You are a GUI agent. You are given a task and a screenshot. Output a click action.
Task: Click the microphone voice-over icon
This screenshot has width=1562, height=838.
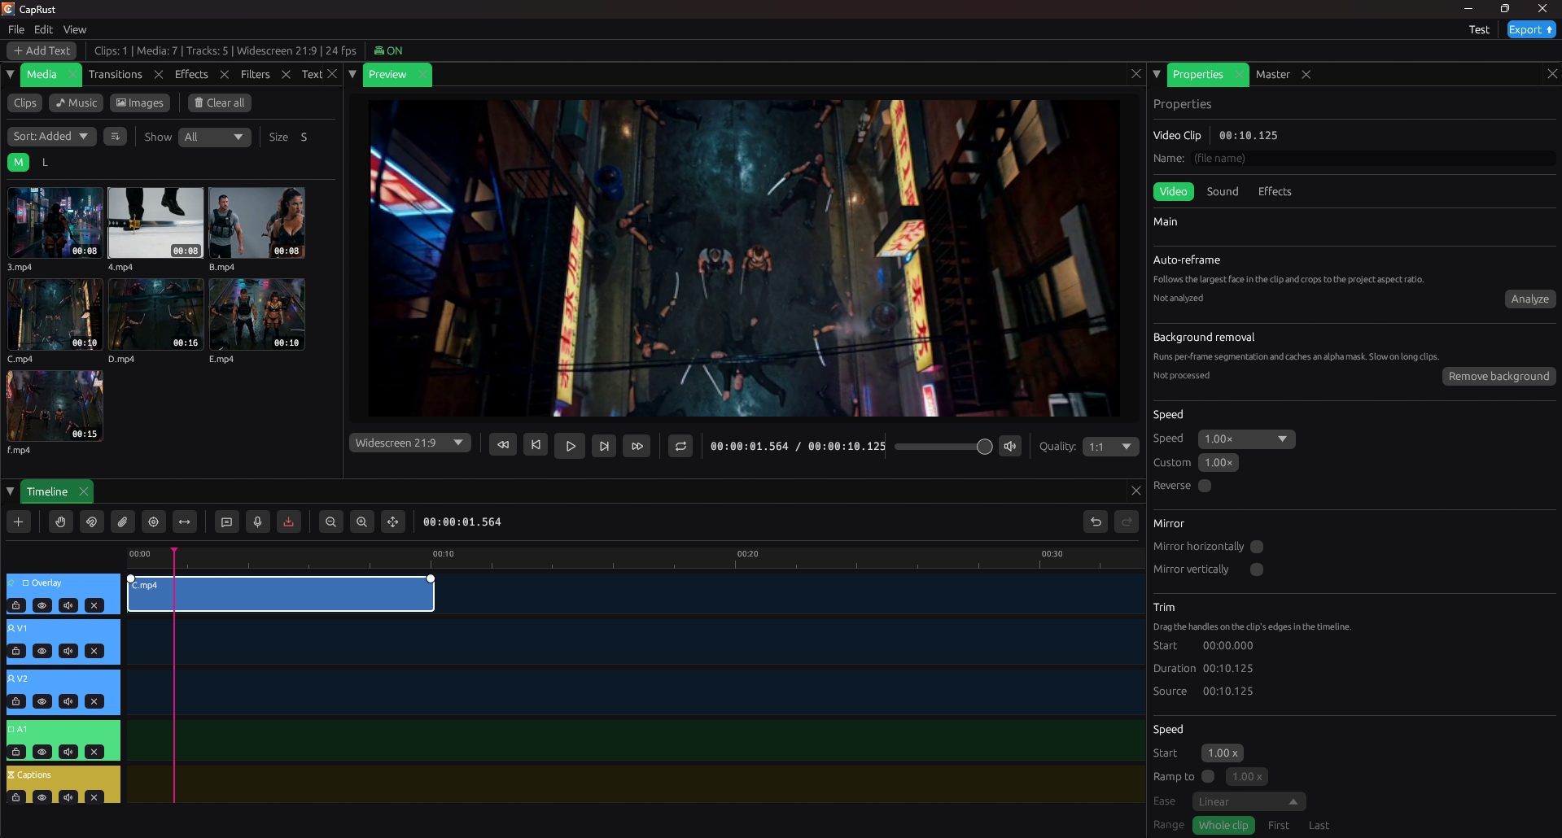coord(257,522)
